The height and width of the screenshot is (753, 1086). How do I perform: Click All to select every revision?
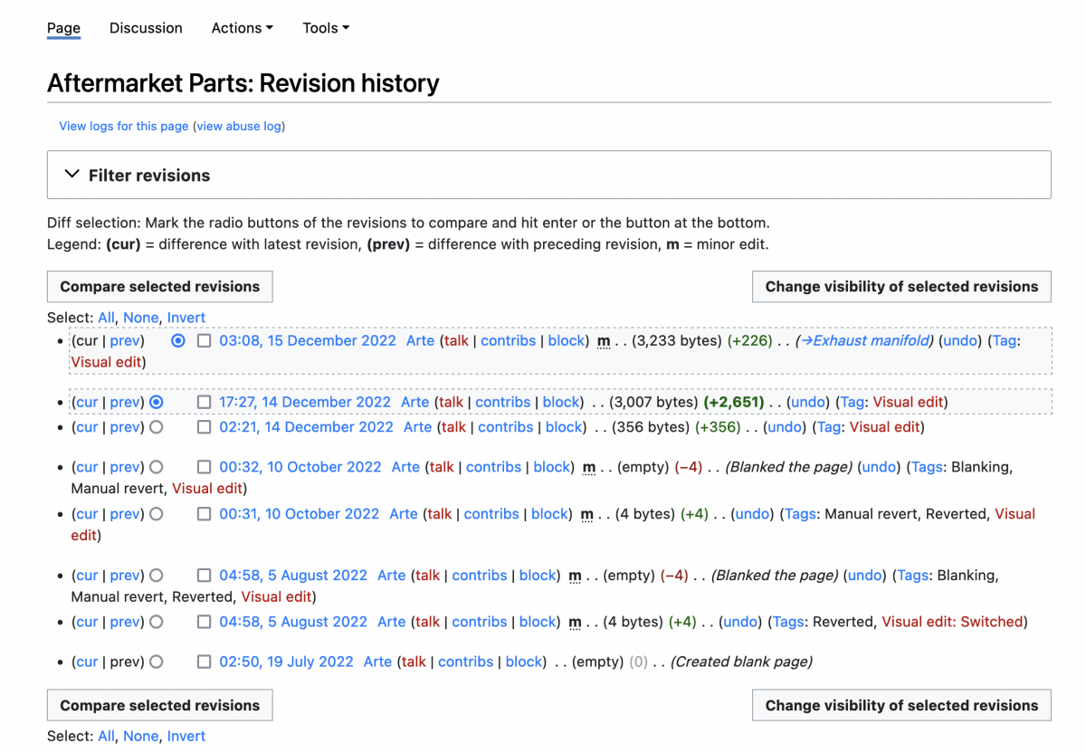click(105, 318)
